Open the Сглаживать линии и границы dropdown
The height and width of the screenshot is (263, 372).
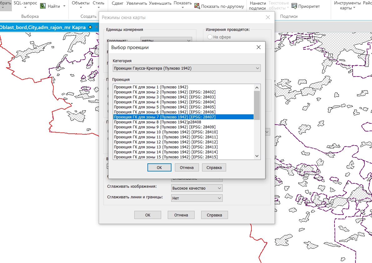[x=197, y=198]
